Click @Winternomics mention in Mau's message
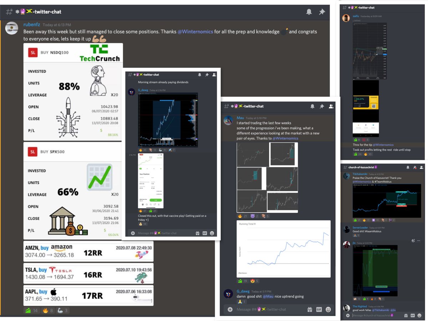This screenshot has height=321, width=428. pyautogui.click(x=285, y=138)
